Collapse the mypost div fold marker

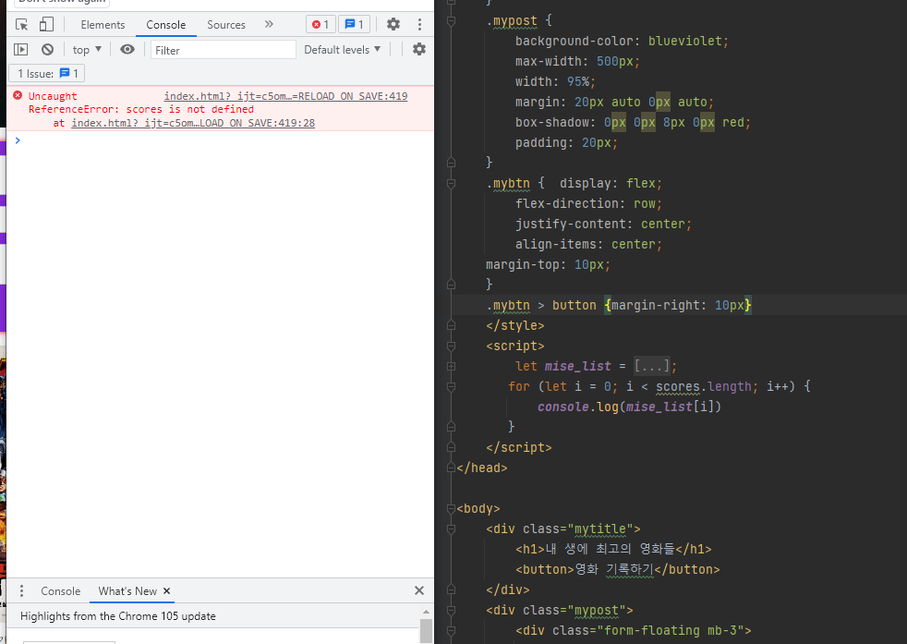[451, 610]
